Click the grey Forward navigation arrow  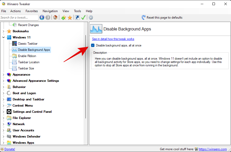[x=48, y=18]
